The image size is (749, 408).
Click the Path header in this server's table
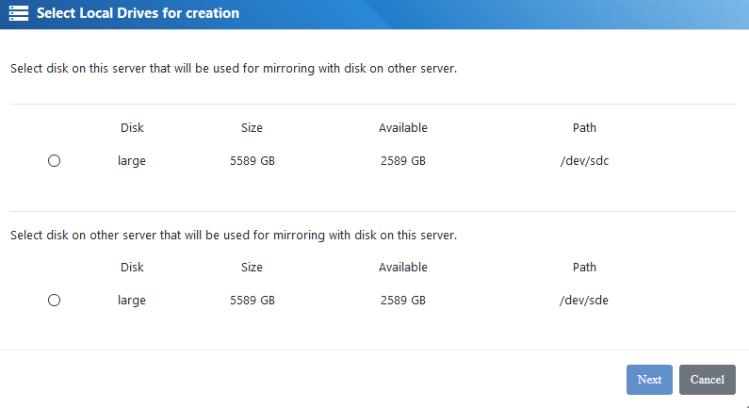(x=584, y=128)
